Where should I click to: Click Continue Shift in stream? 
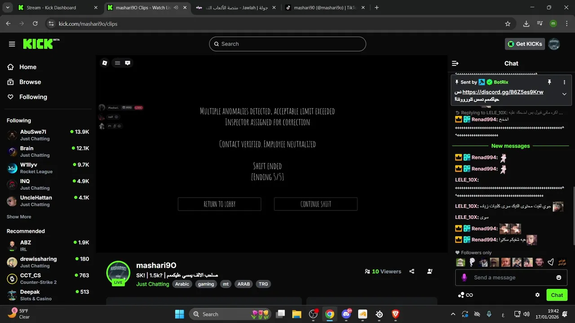click(316, 204)
